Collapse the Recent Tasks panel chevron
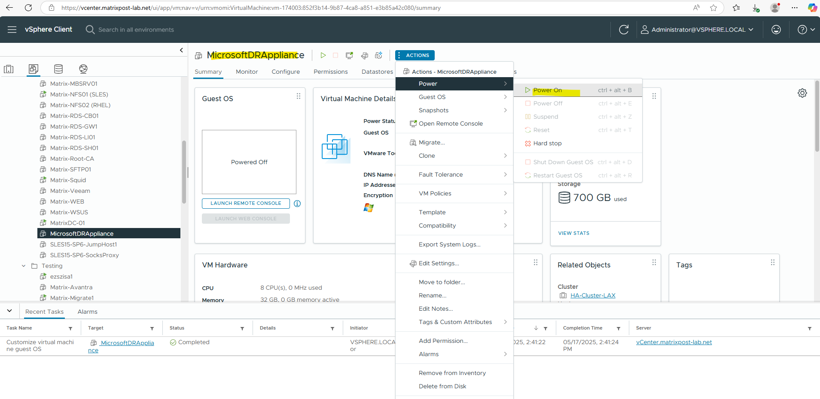The width and height of the screenshot is (820, 399). click(9, 311)
